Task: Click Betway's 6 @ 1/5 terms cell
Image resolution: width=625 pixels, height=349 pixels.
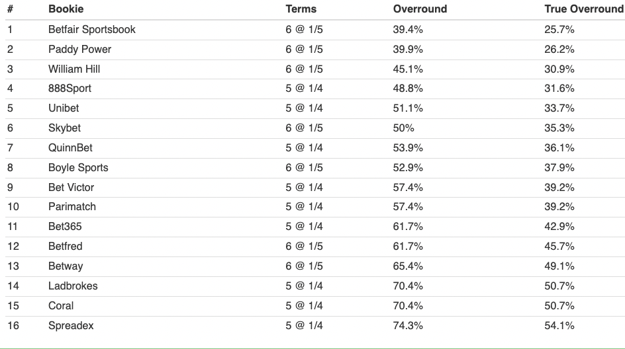Action: (304, 266)
